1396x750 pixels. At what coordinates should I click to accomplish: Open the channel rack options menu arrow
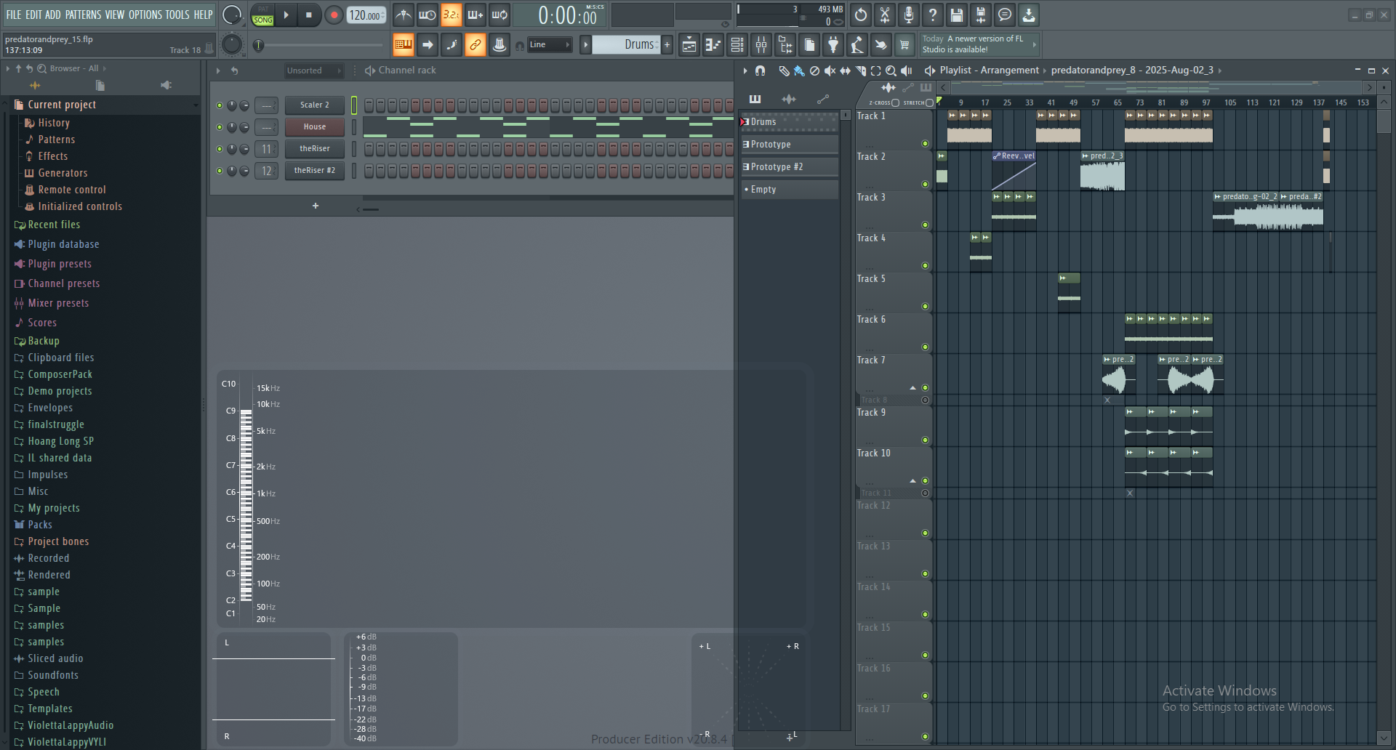[x=217, y=70]
